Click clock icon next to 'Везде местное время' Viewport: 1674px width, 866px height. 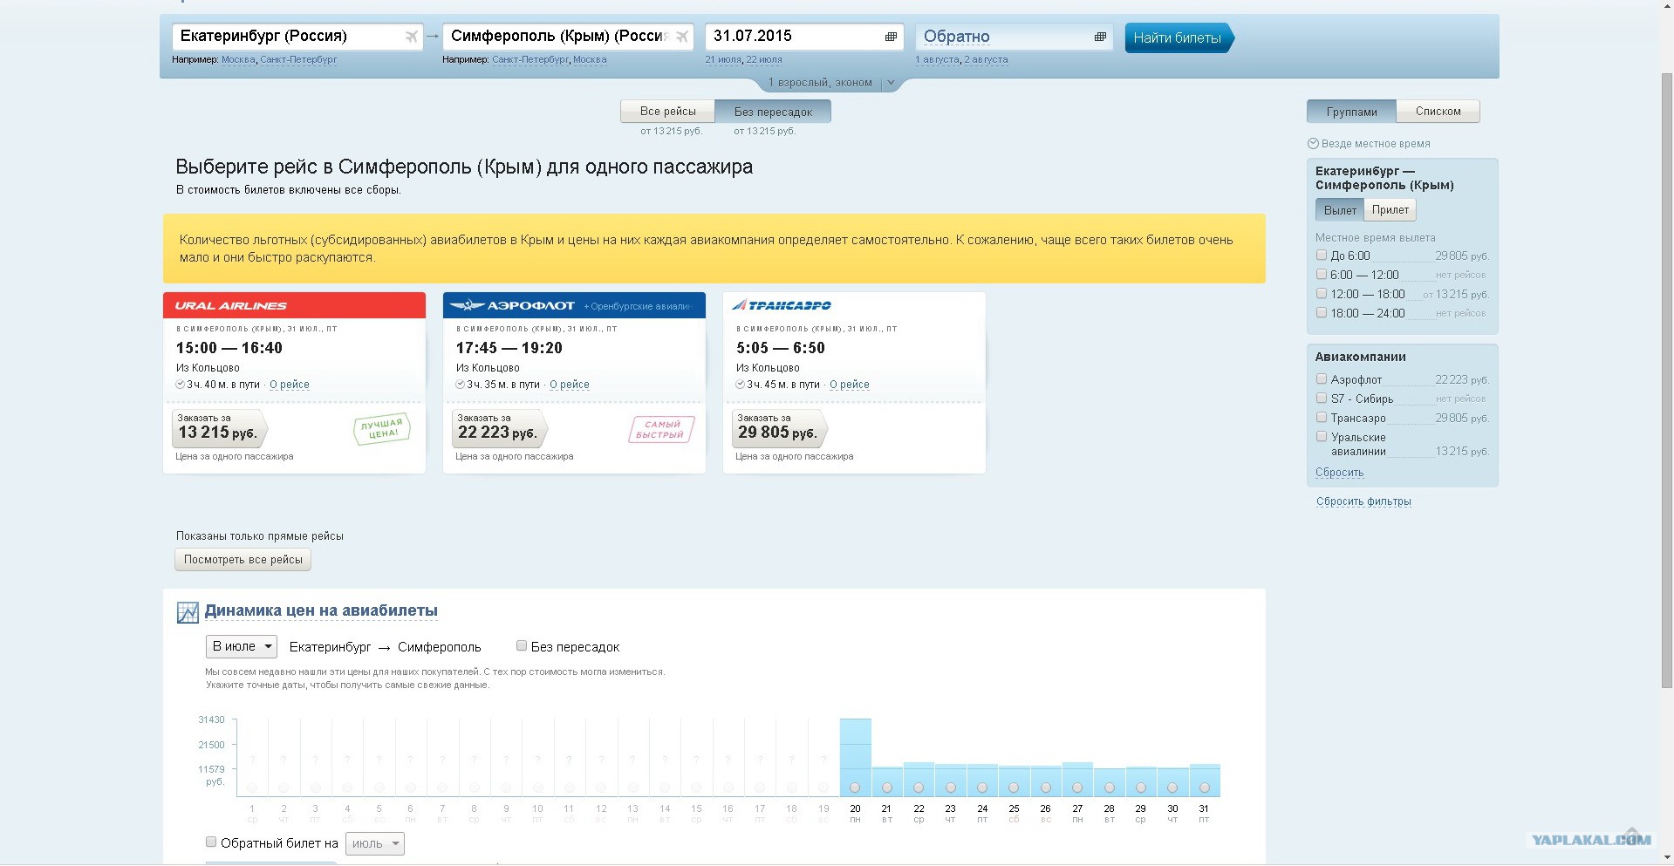1313,144
